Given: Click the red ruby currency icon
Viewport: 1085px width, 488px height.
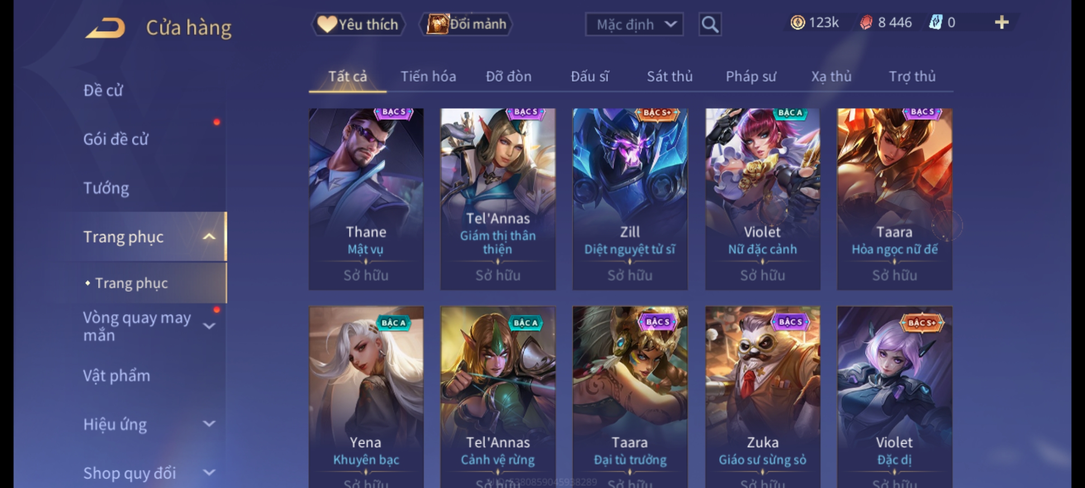Looking at the screenshot, I should click(x=866, y=23).
